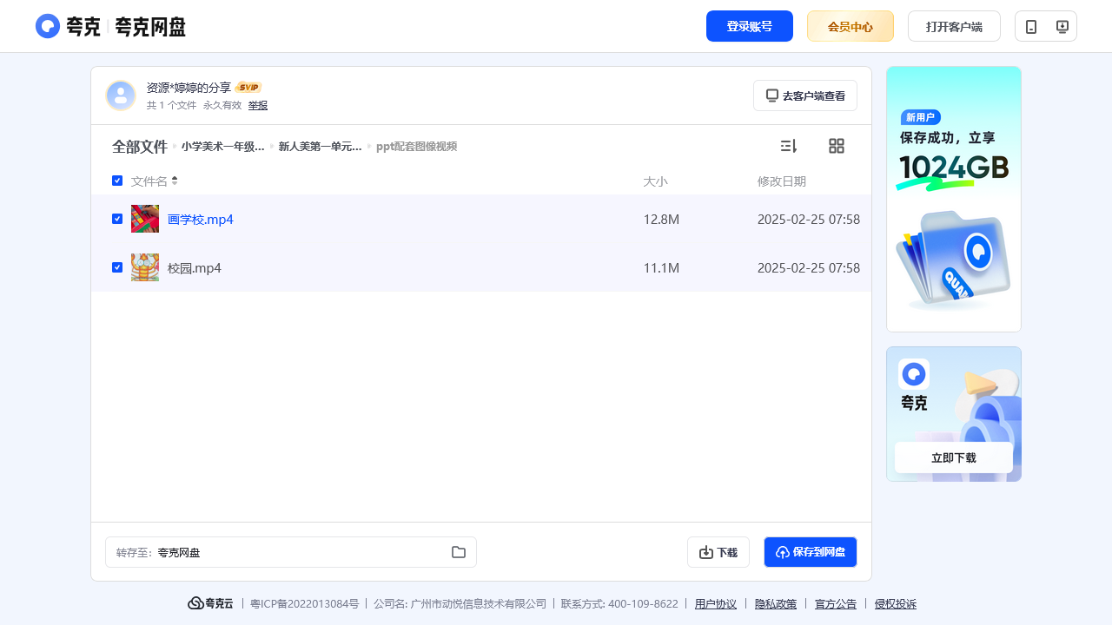The height and width of the screenshot is (625, 1112).
Task: Click the Quark logo icon
Action: (x=48, y=26)
